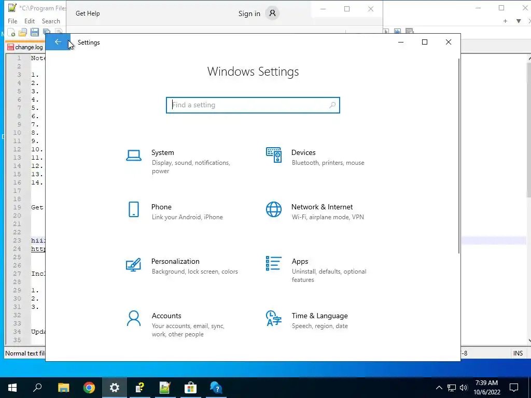Select the change.log tab in Notepad++
531x398 pixels.
coord(26,47)
